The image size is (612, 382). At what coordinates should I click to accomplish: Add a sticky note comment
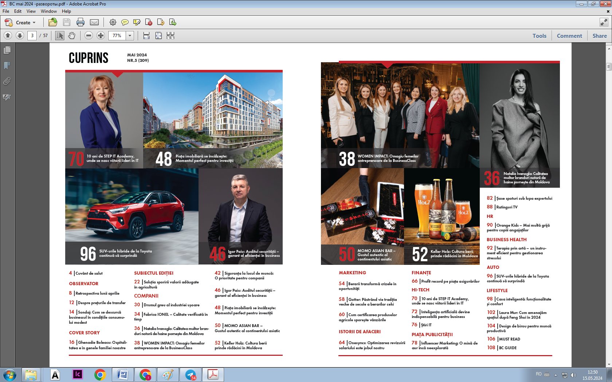(x=125, y=23)
